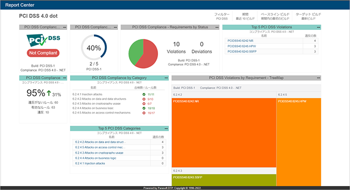Click the green up arrow next to 95%
This screenshot has width=350, height=190.
coord(48,93)
